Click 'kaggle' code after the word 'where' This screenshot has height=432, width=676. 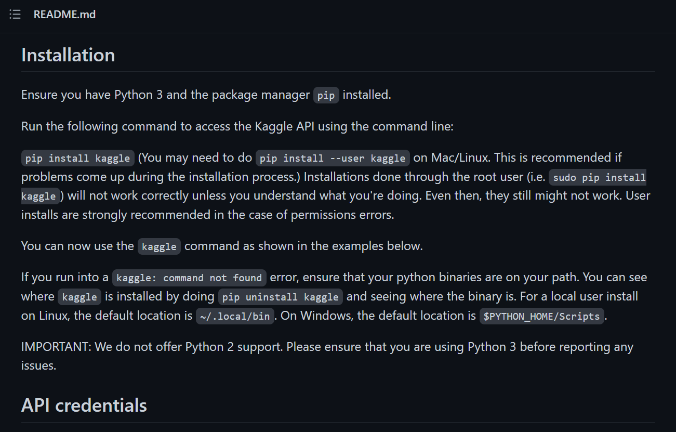pyautogui.click(x=79, y=297)
